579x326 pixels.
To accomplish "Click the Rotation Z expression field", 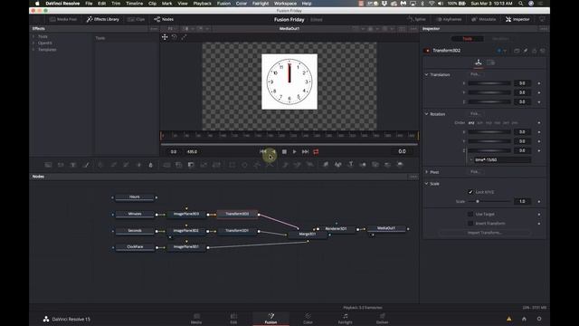I will pyautogui.click(x=503, y=159).
